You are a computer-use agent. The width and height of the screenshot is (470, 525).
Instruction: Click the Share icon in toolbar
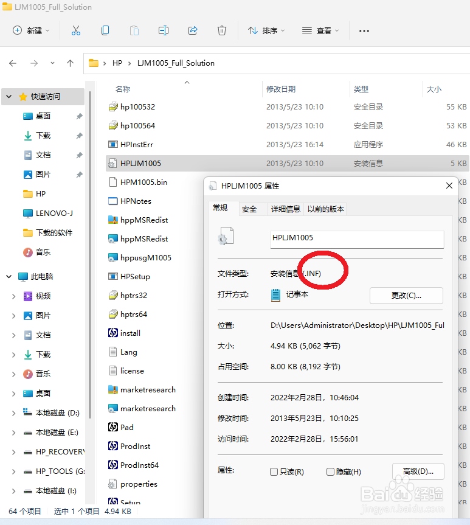coord(193,30)
